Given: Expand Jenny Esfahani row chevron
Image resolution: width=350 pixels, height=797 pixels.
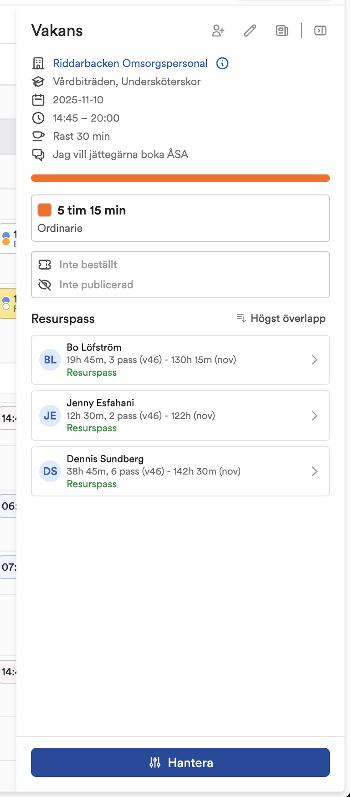Looking at the screenshot, I should [314, 416].
